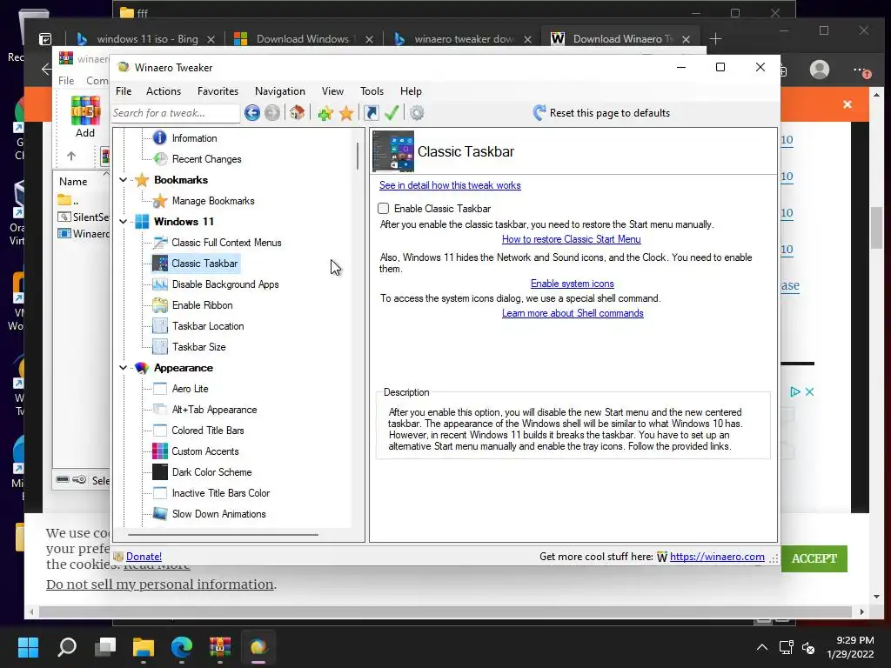Click the grey forward arrow toolbar icon

pos(272,113)
